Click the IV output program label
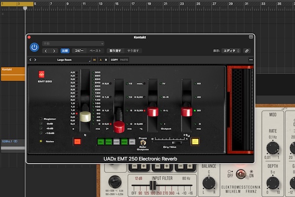295x197 pixels. (164, 84)
